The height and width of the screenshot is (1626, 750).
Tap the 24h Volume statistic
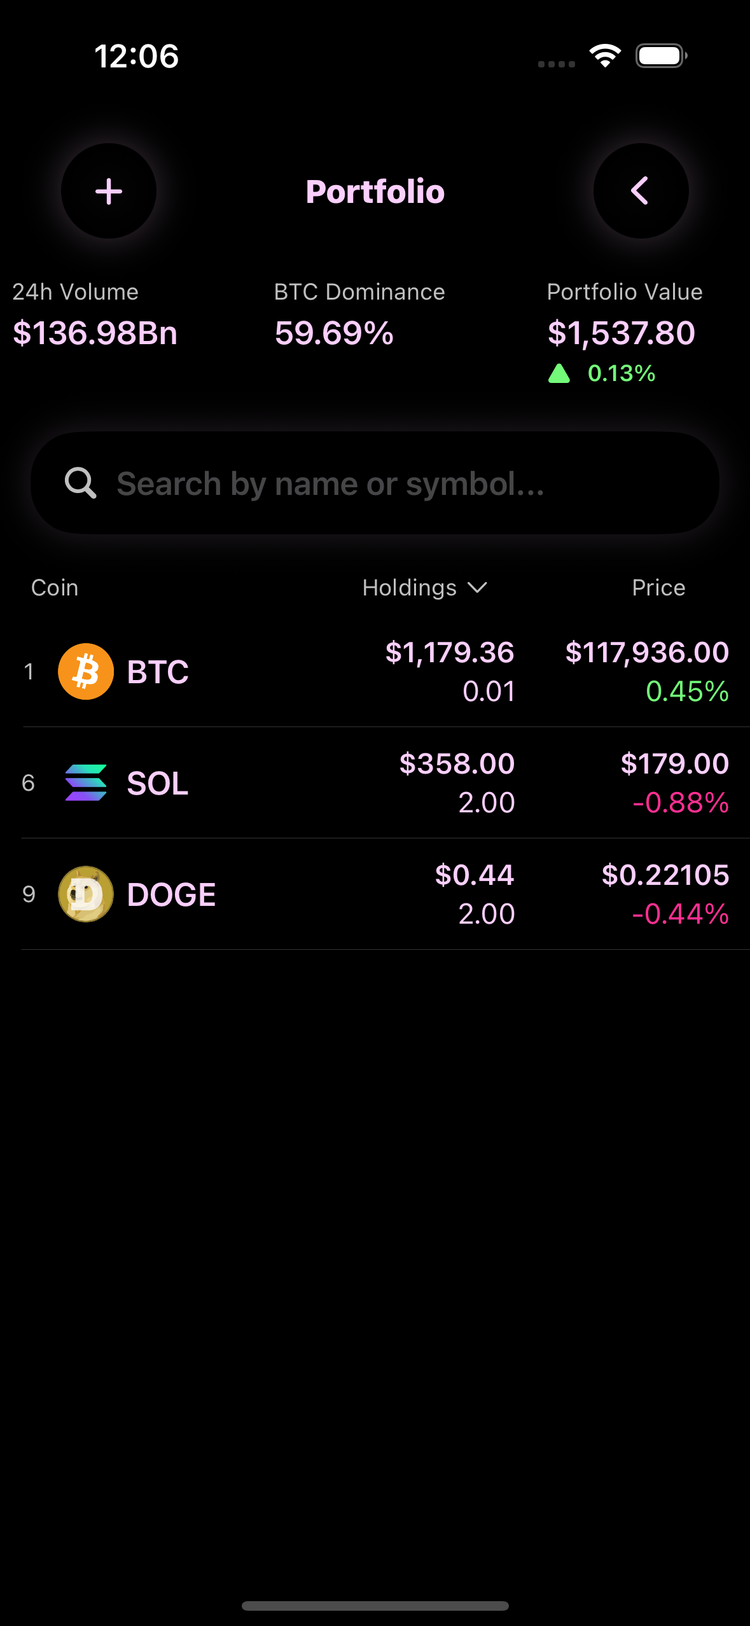[x=95, y=333]
